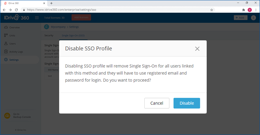This screenshot has height=135, width=260.
Task: Click the browser address bar URL
Action: point(61,10)
